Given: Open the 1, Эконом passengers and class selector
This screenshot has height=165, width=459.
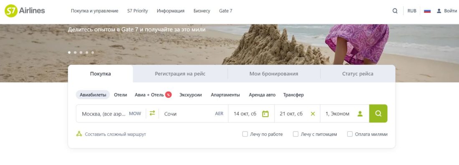Looking at the screenshot, I should click(x=345, y=114).
